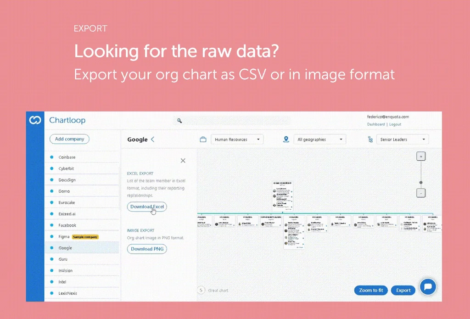Select Coinbase in the company list

(x=82, y=157)
